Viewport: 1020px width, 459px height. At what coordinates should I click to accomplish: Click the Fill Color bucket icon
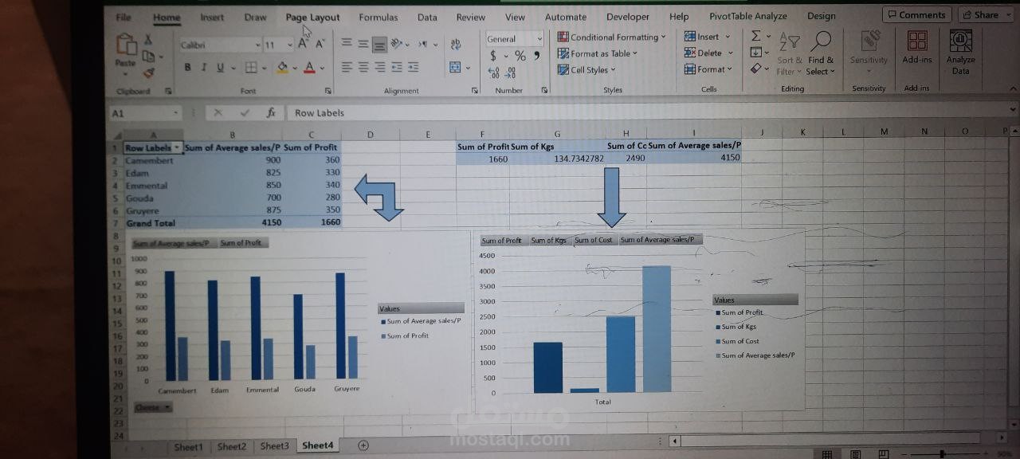point(282,68)
